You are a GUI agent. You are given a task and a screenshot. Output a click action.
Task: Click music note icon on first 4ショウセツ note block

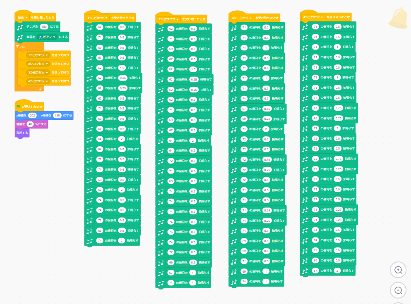click(305, 27)
